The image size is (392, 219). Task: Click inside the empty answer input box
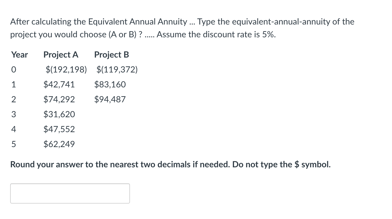(x=70, y=193)
